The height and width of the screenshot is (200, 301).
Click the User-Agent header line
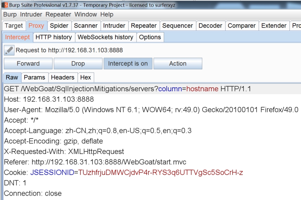coord(151,110)
